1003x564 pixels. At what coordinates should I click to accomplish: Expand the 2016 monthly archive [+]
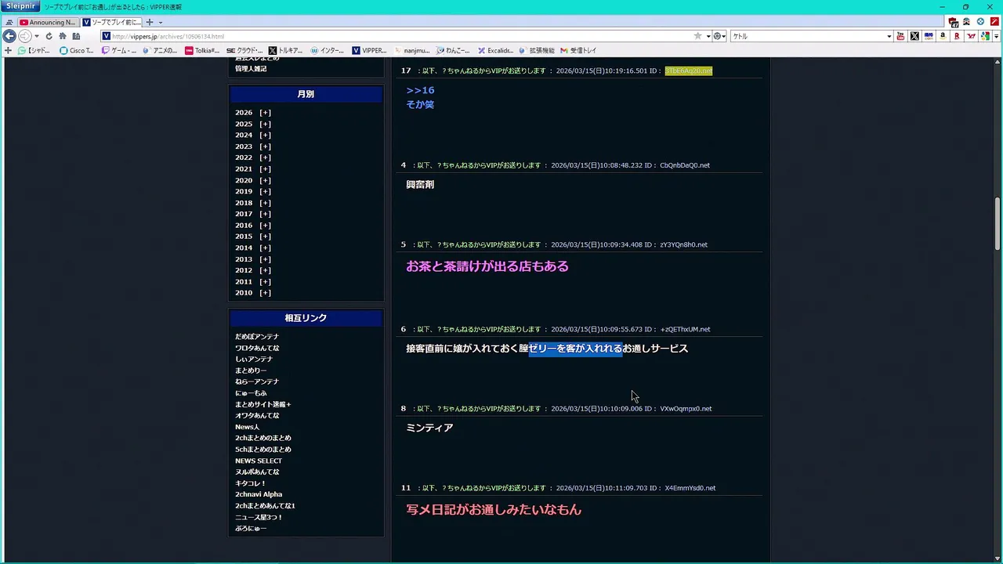click(x=265, y=225)
